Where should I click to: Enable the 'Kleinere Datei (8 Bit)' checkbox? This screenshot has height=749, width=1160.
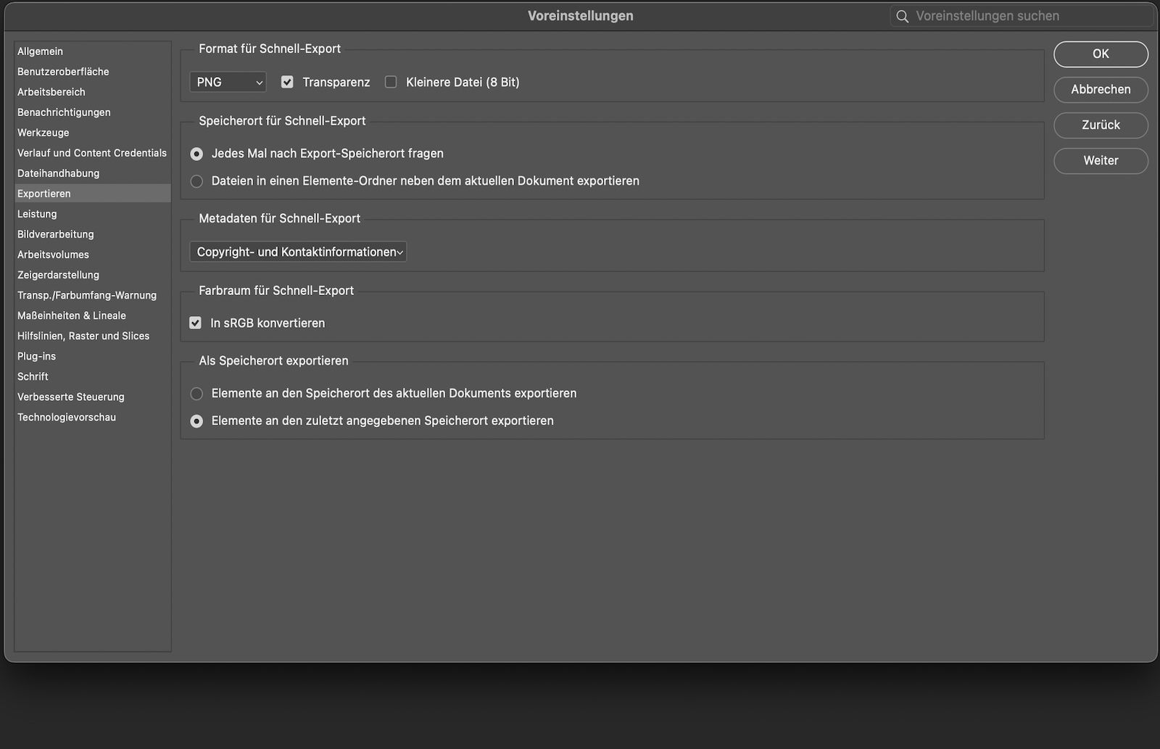[x=391, y=82]
